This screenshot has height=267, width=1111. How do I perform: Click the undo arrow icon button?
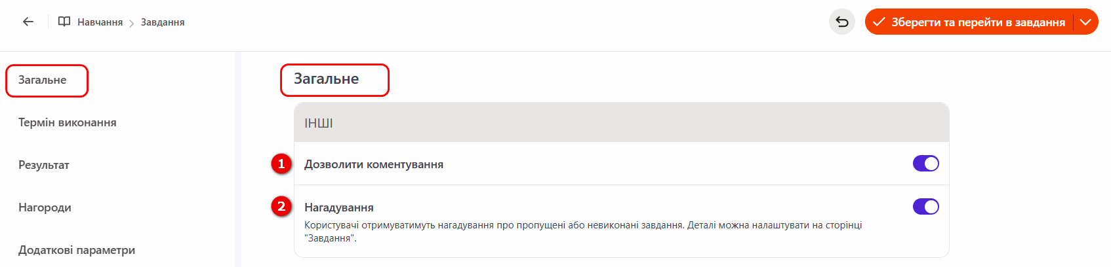(842, 22)
